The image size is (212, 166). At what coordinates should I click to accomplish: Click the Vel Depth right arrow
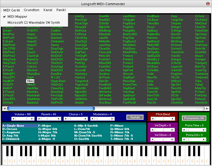coord(172,129)
